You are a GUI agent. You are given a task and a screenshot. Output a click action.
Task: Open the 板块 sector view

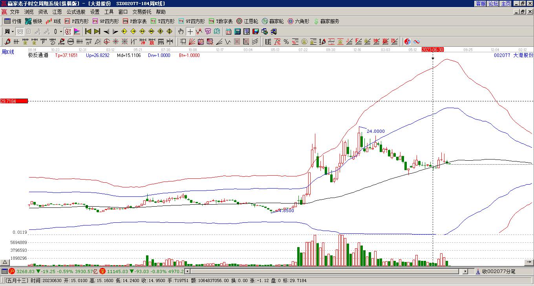click(x=34, y=21)
